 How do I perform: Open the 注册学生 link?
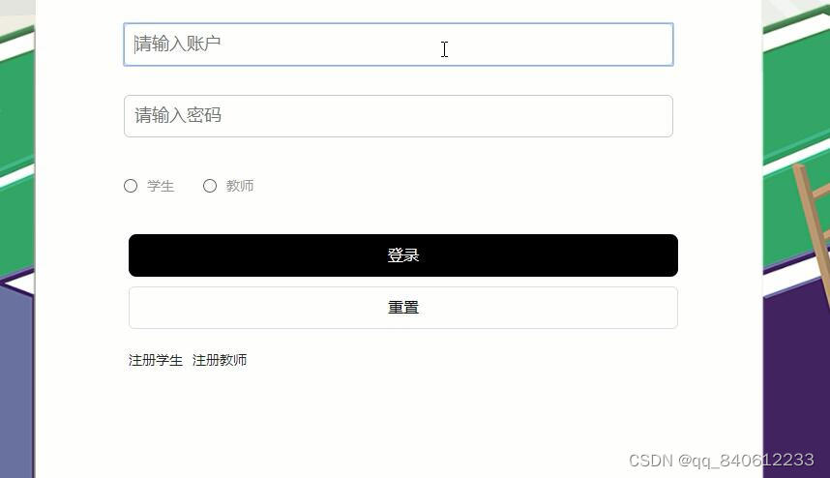pyautogui.click(x=155, y=360)
